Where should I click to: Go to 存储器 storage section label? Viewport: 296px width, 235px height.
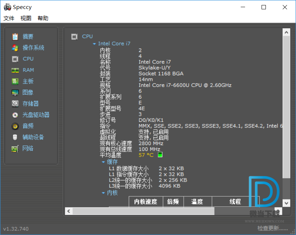point(30,104)
